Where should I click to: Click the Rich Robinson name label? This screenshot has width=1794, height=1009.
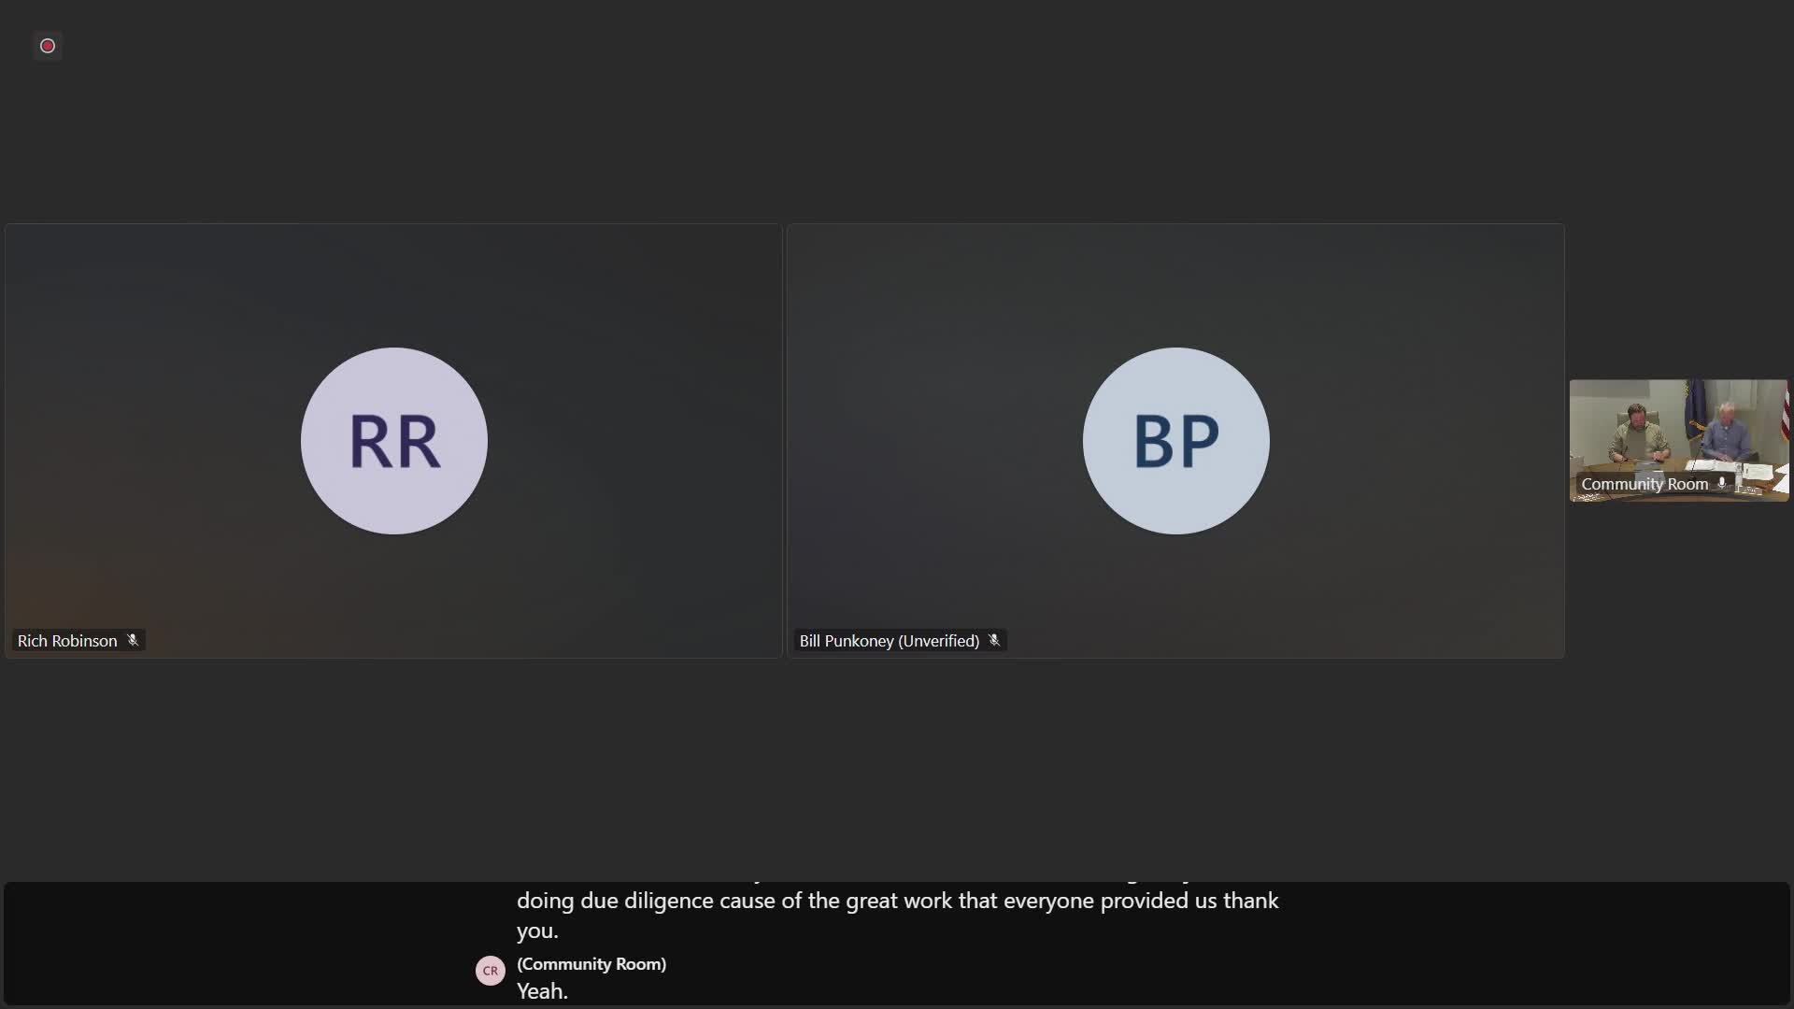(67, 641)
